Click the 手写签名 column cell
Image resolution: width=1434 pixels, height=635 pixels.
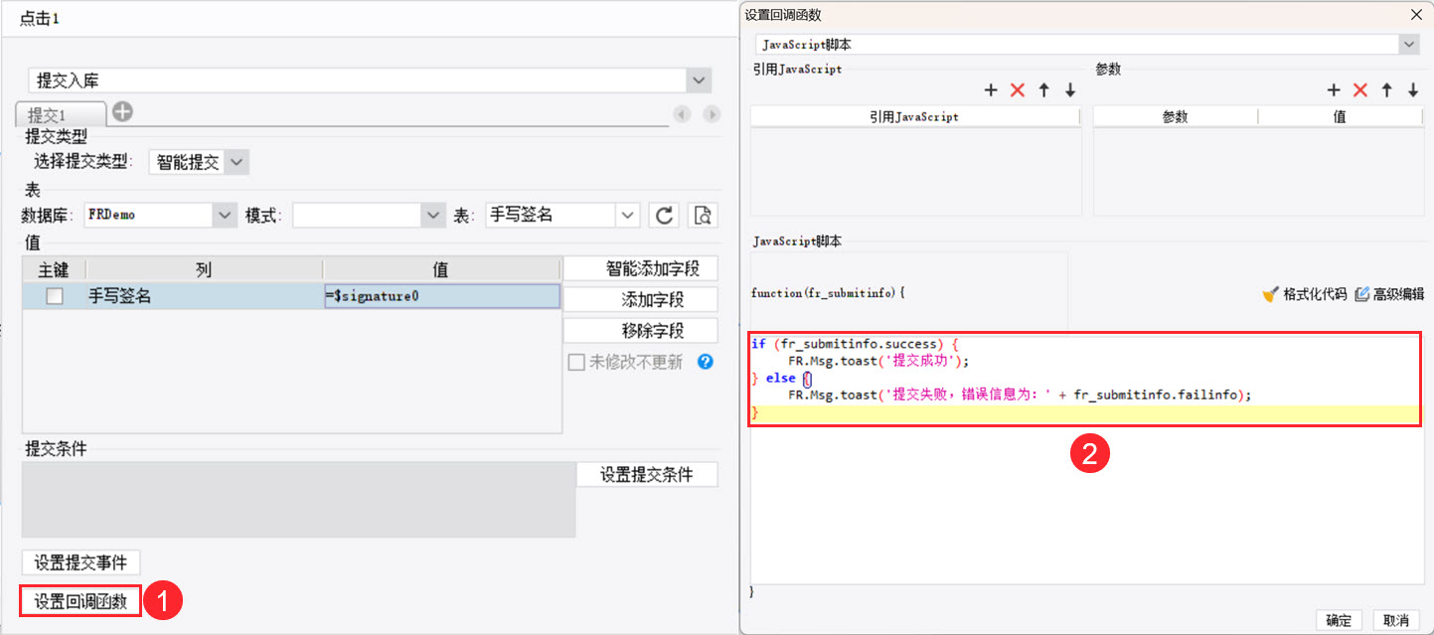(204, 296)
